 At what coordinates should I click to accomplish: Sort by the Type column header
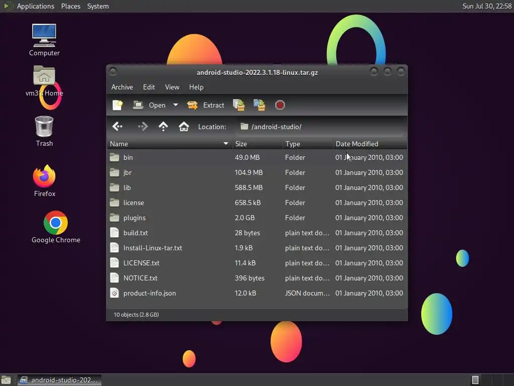coord(308,144)
